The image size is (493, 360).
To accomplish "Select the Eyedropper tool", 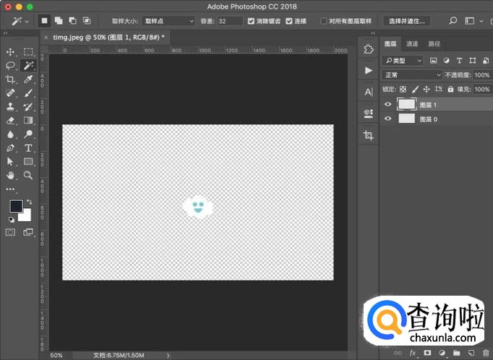I will (x=28, y=79).
